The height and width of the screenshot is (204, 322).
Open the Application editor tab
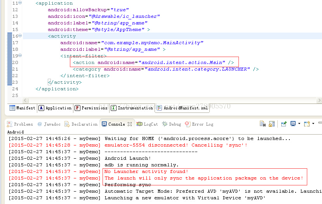[55, 108]
